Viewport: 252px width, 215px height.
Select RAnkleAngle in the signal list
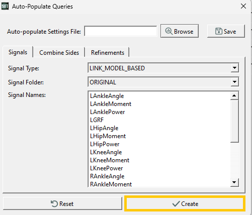point(107,176)
